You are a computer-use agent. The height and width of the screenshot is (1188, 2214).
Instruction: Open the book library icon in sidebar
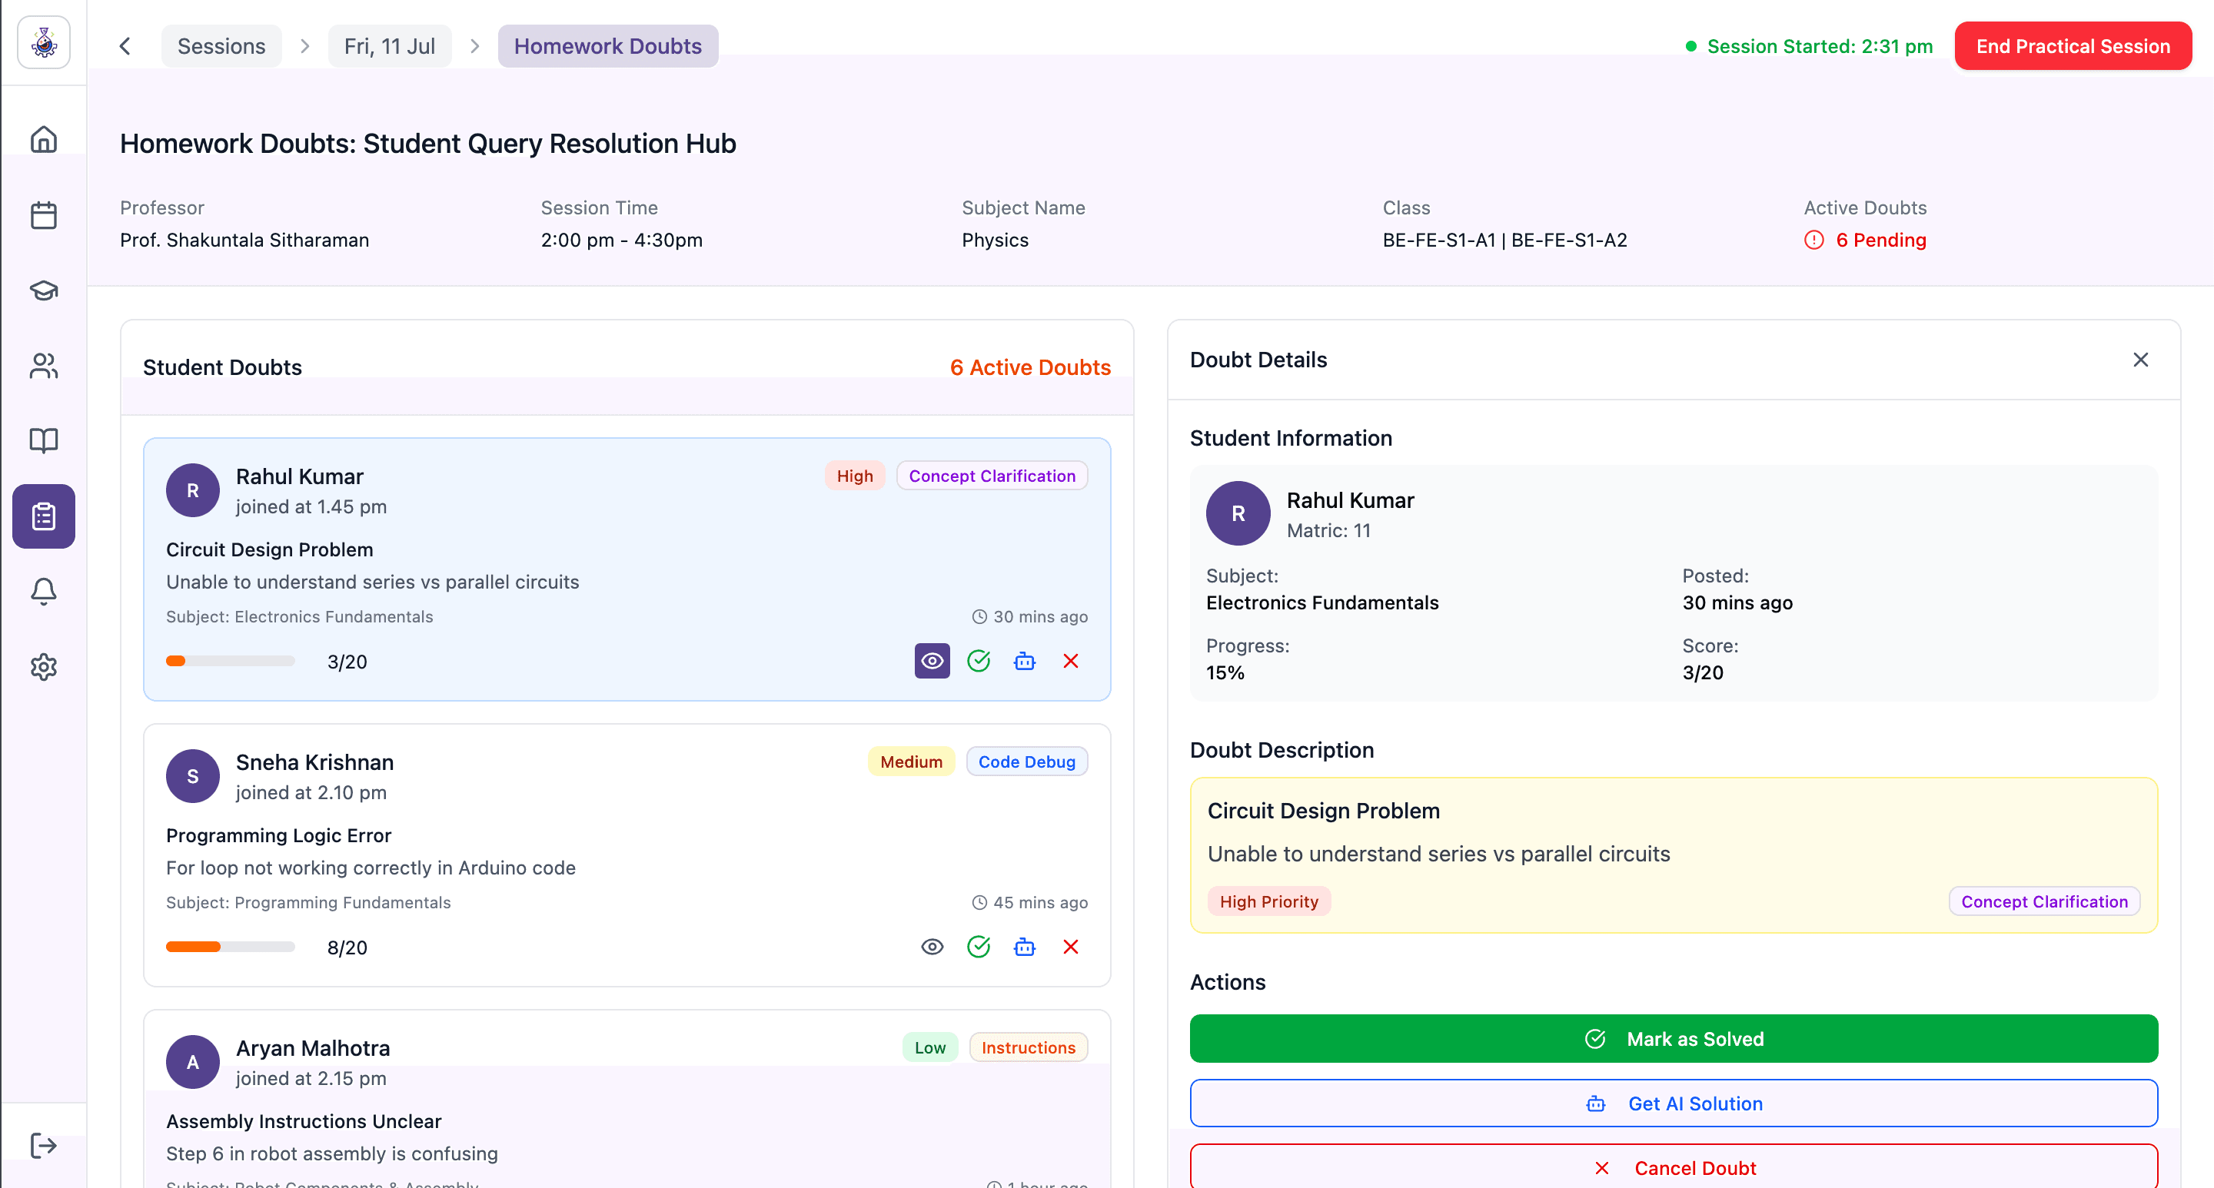pos(44,440)
